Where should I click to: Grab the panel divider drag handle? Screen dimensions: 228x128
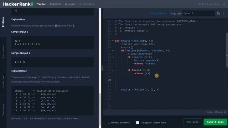coord(102,68)
